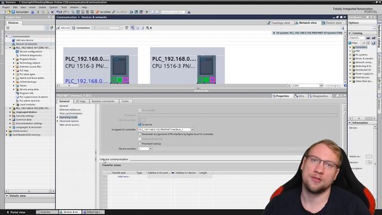The image size is (382, 215).
Task: Click the green PROFINET port on the first PLC
Action: [119, 80]
